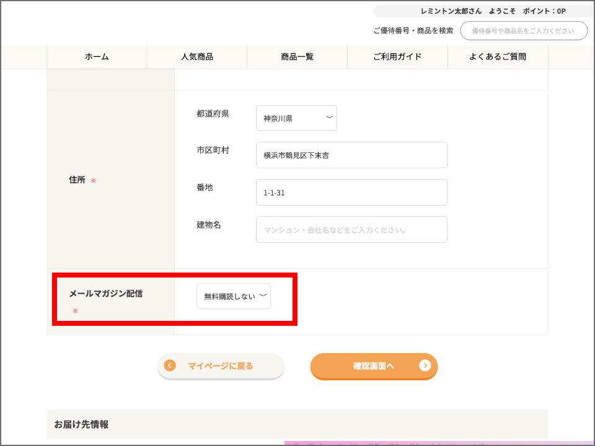Click マイページに戻る button
595x446 pixels.
click(221, 366)
